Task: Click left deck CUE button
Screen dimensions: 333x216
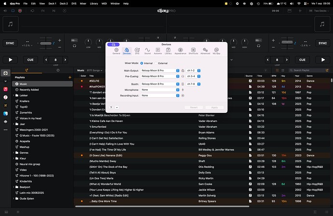Action: click(30, 60)
